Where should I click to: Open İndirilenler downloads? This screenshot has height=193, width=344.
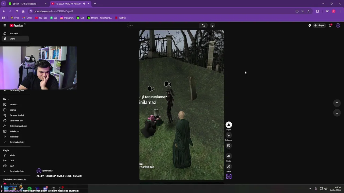(15, 137)
